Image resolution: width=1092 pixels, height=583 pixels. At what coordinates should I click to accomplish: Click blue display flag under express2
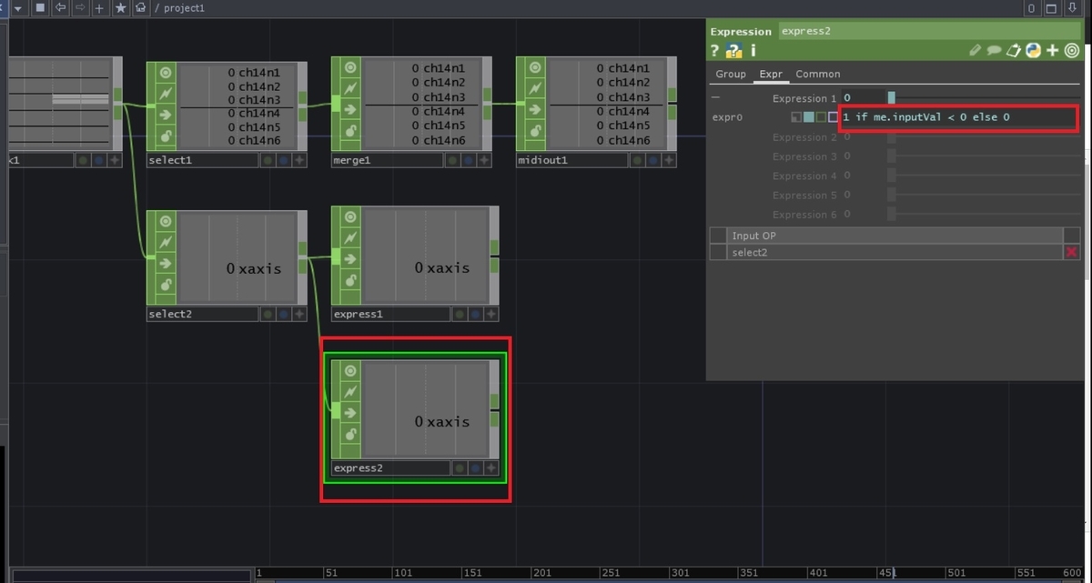click(x=475, y=468)
